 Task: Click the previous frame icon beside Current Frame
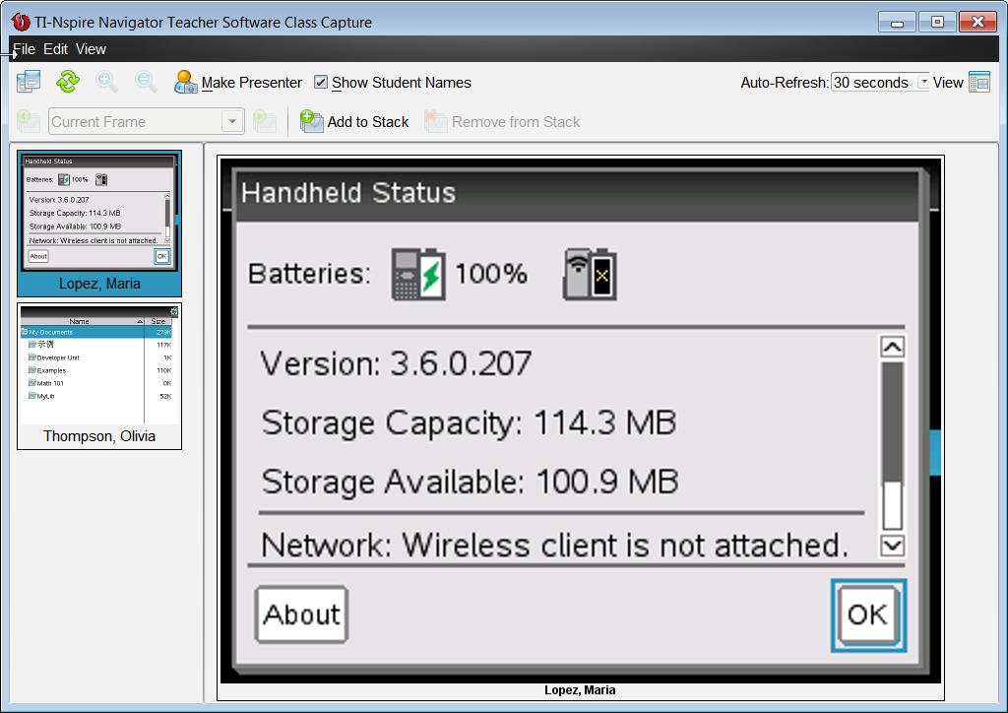(x=29, y=121)
